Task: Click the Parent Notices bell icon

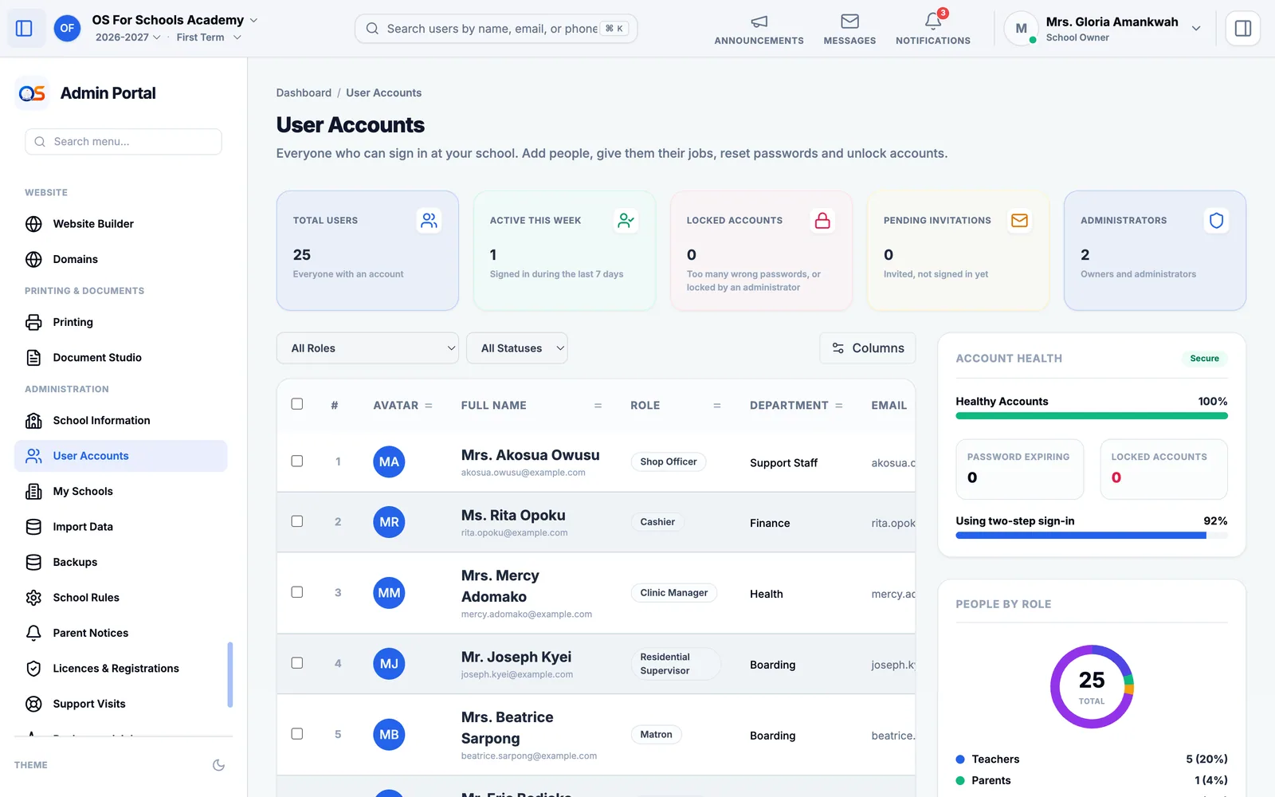Action: 33,633
